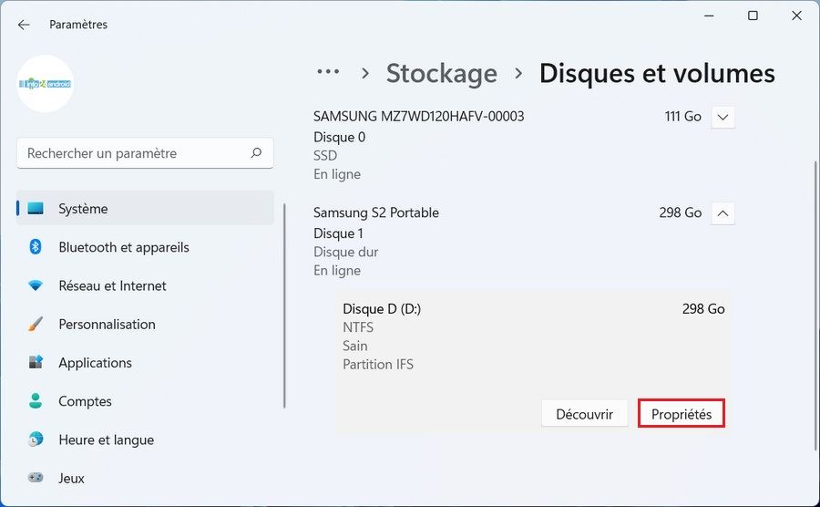The image size is (820, 507).
Task: Click the Système monitor icon
Action: [36, 209]
